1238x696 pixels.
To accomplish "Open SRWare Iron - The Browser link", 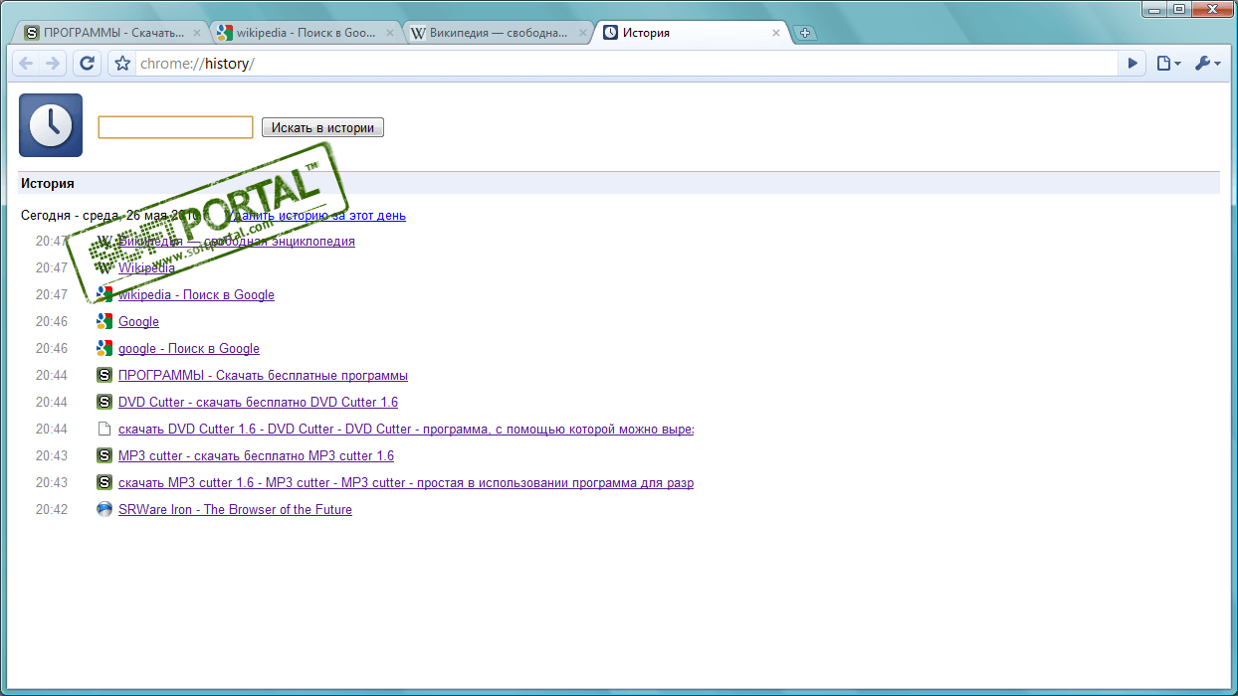I will pos(235,509).
